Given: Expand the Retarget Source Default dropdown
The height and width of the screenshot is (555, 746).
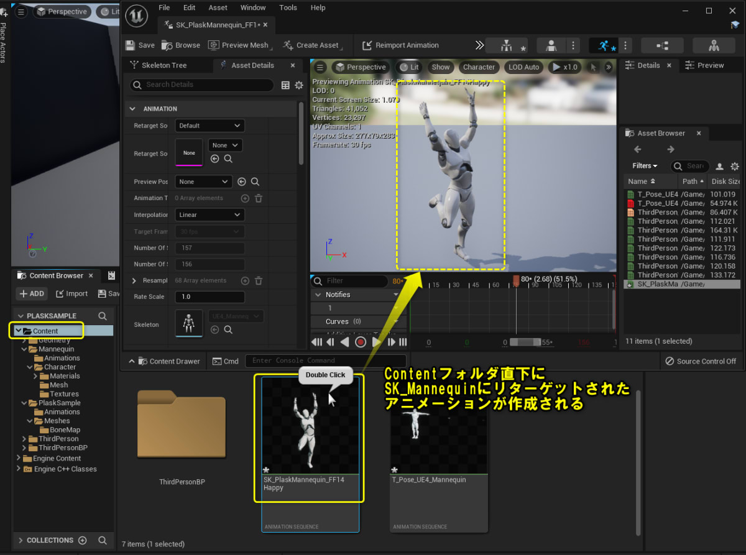Looking at the screenshot, I should 210,126.
